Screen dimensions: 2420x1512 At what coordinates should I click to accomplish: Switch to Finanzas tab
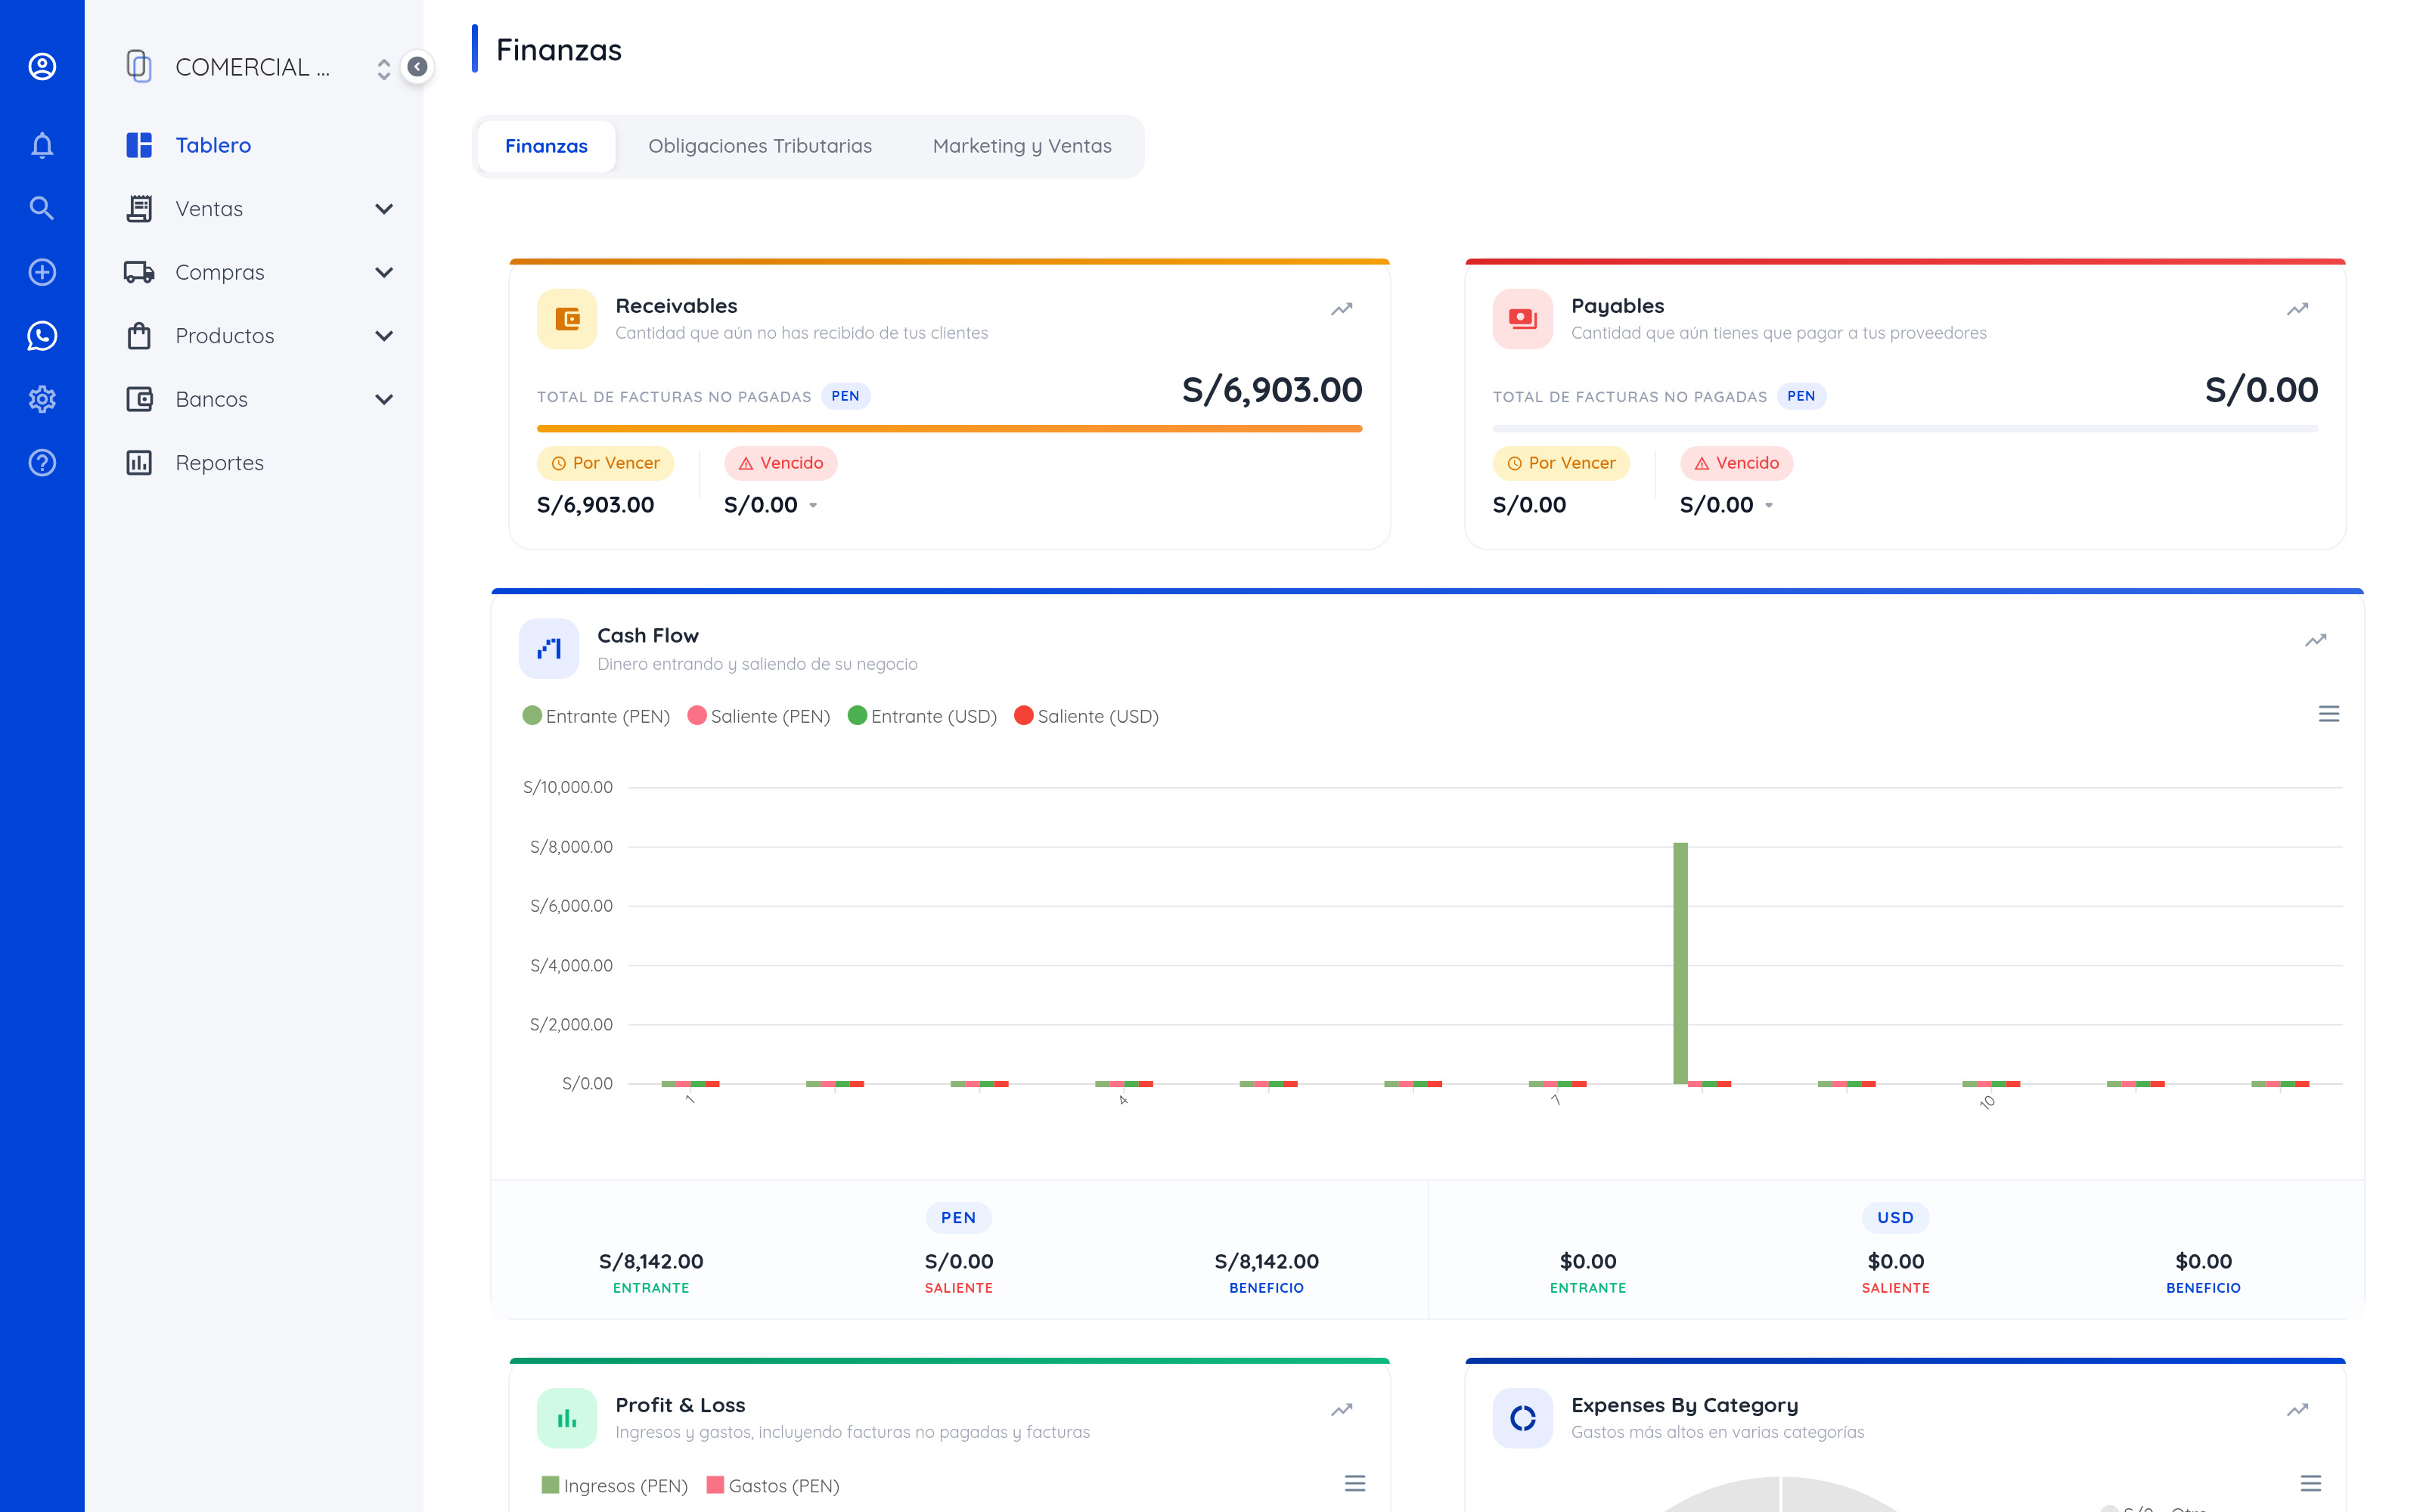(x=546, y=146)
